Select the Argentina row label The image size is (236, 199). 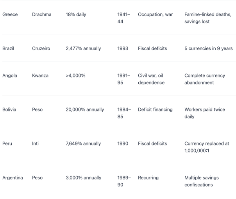[x=13, y=178]
